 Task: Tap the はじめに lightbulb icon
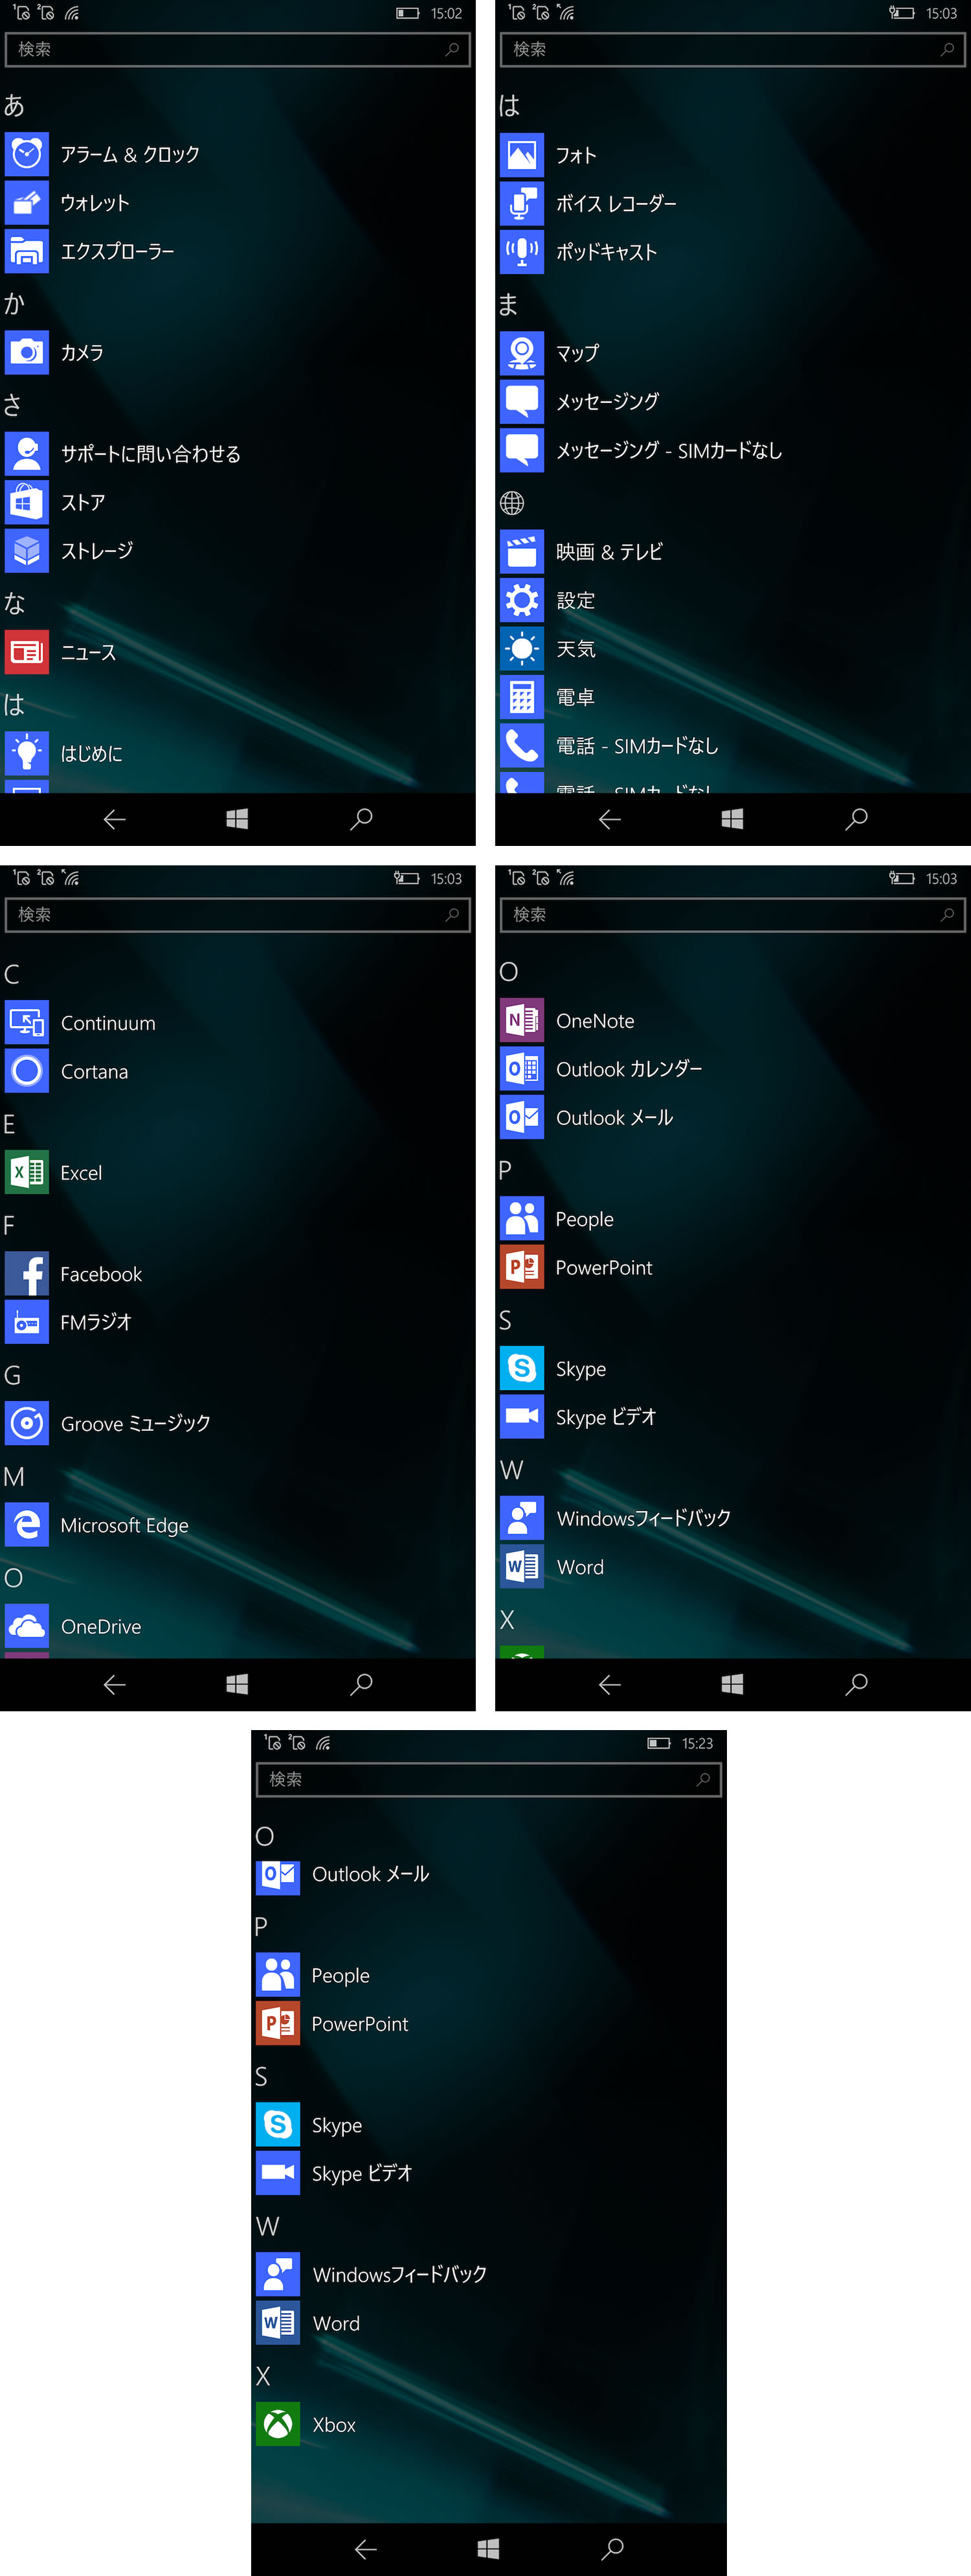pos(27,753)
